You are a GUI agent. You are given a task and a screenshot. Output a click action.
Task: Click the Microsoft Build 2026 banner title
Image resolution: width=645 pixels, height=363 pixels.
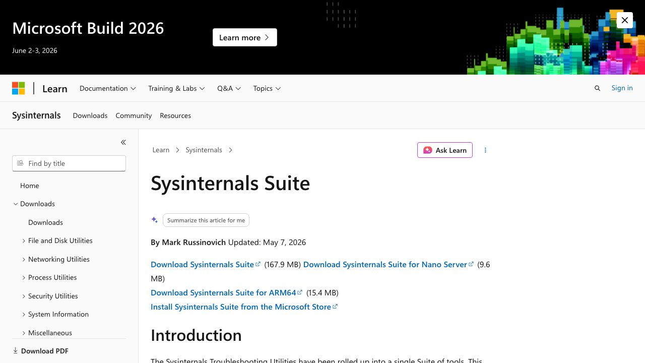[x=88, y=28]
